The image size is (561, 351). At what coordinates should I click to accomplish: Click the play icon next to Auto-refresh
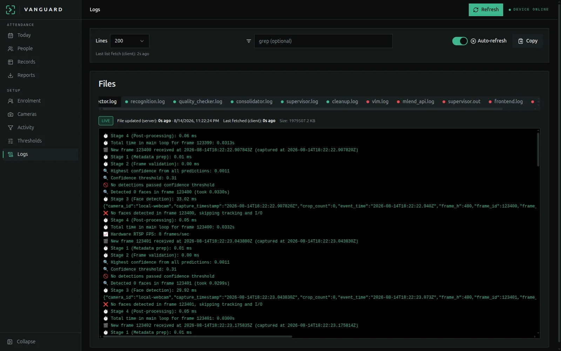(473, 41)
